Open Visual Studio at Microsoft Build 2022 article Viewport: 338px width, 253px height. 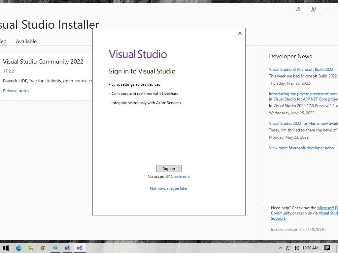coord(301,70)
